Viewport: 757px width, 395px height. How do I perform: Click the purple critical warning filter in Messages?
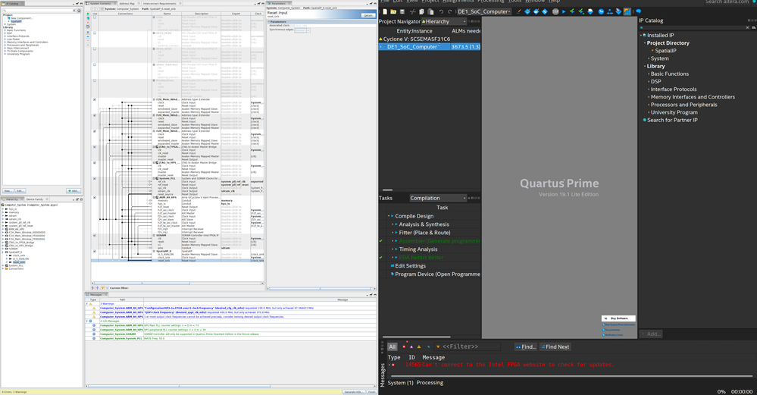(411, 346)
